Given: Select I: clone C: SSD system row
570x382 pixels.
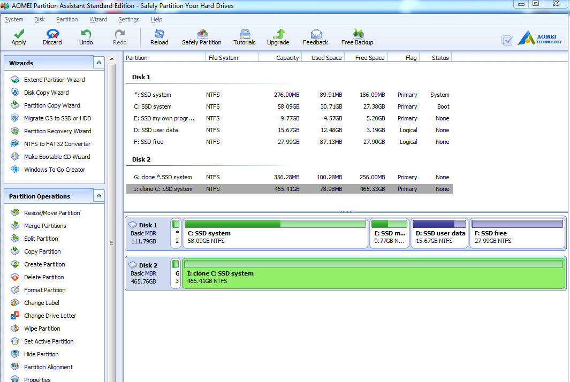Looking at the screenshot, I should tap(290, 189).
